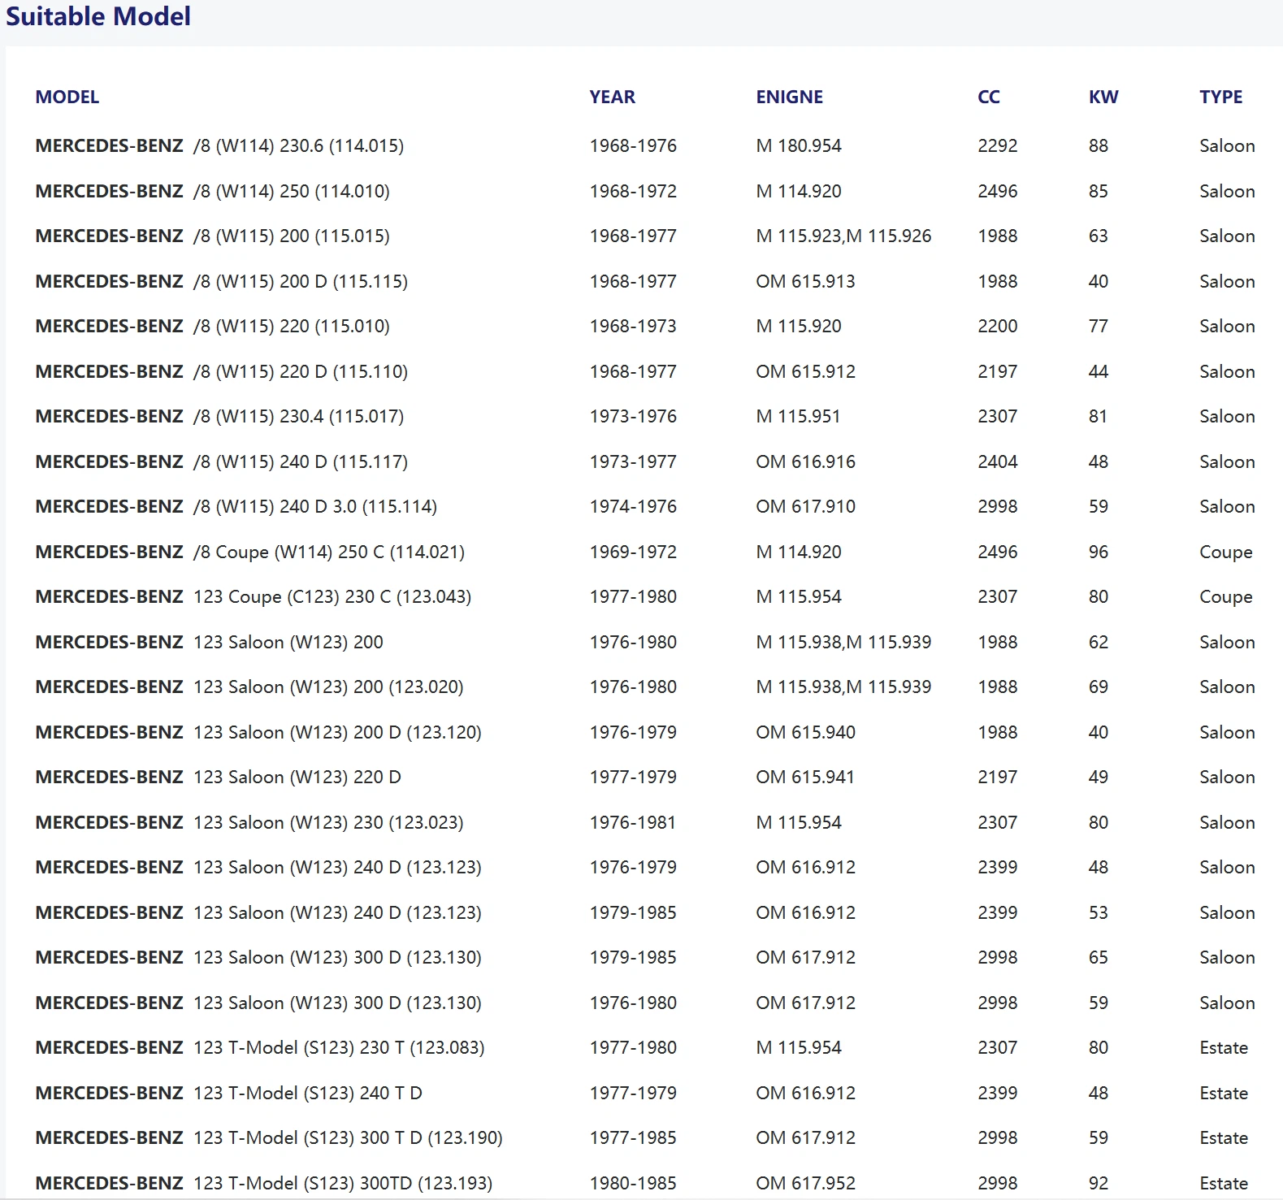Click engine code 'M 115.951'
This screenshot has height=1200, width=1283.
coord(799,416)
